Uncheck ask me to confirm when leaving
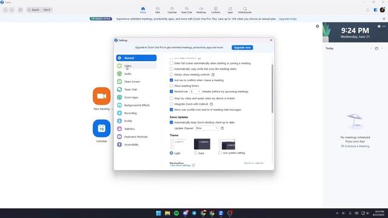Viewport: 388px width, 218px height. pos(171,81)
